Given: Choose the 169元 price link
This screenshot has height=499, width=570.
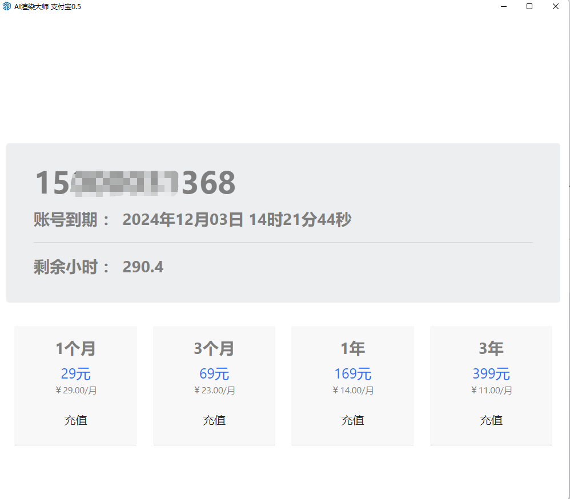Looking at the screenshot, I should pyautogui.click(x=352, y=374).
